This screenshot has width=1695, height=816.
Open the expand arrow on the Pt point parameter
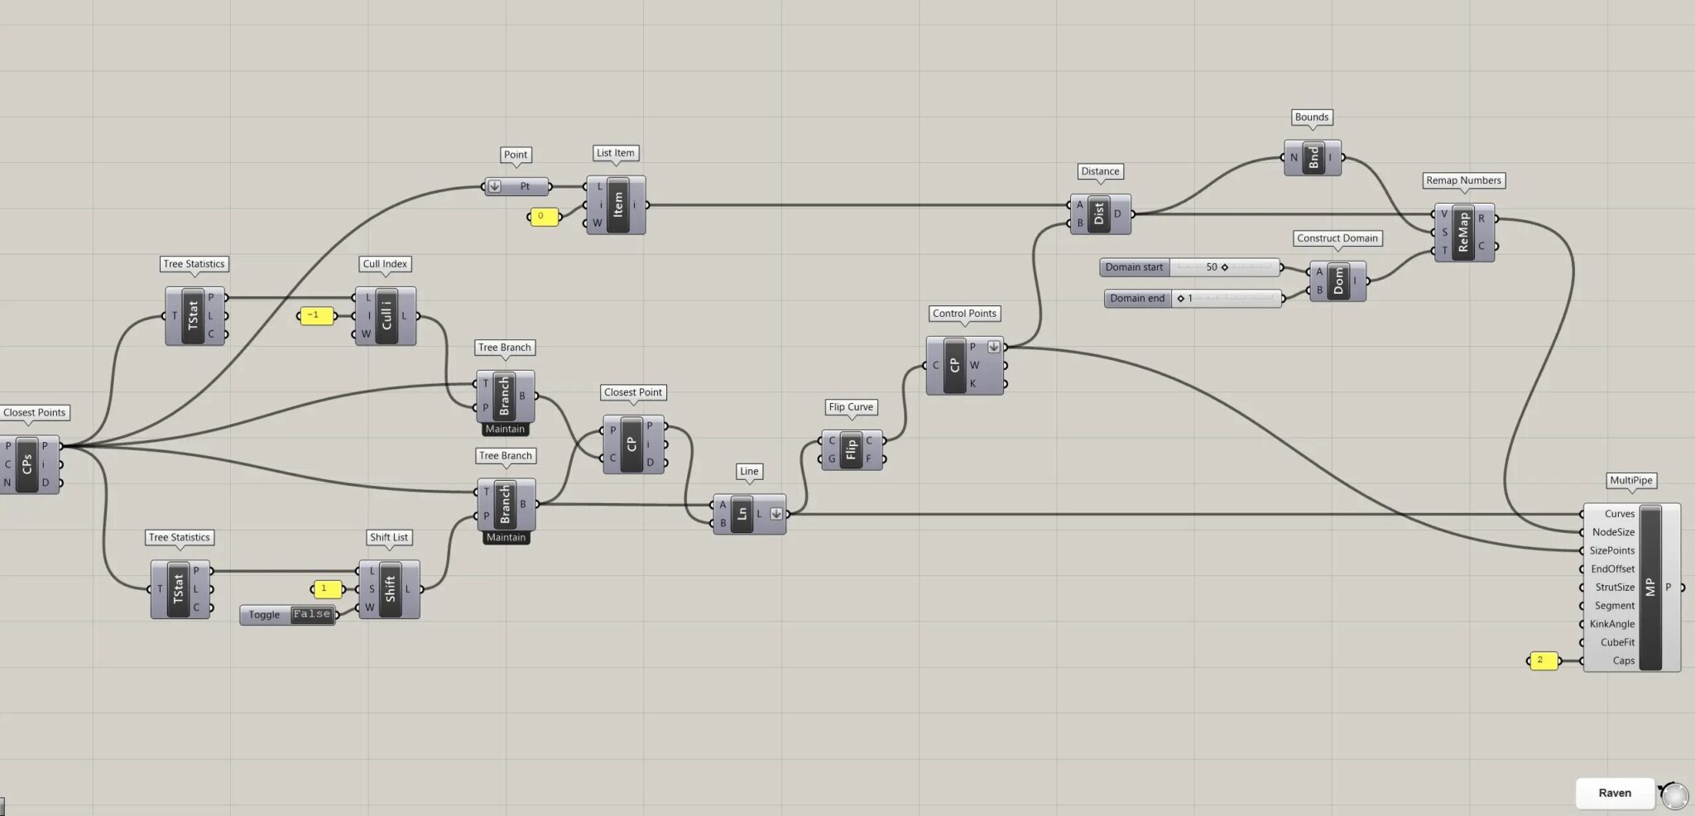[495, 186]
